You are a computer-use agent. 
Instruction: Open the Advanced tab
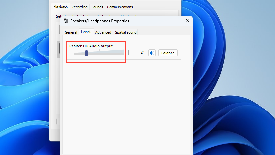pyautogui.click(x=103, y=32)
